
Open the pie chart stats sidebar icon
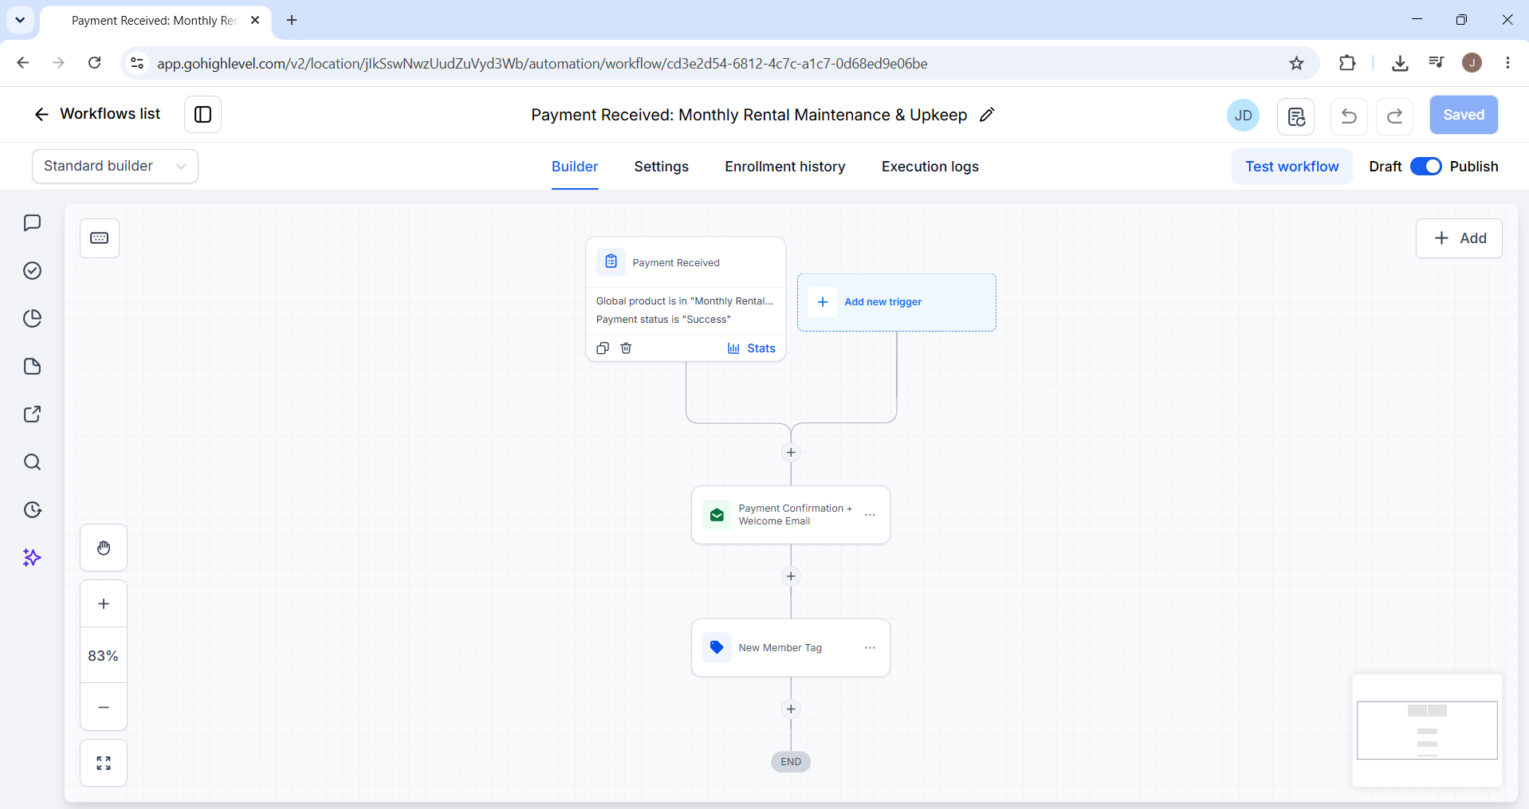click(32, 319)
